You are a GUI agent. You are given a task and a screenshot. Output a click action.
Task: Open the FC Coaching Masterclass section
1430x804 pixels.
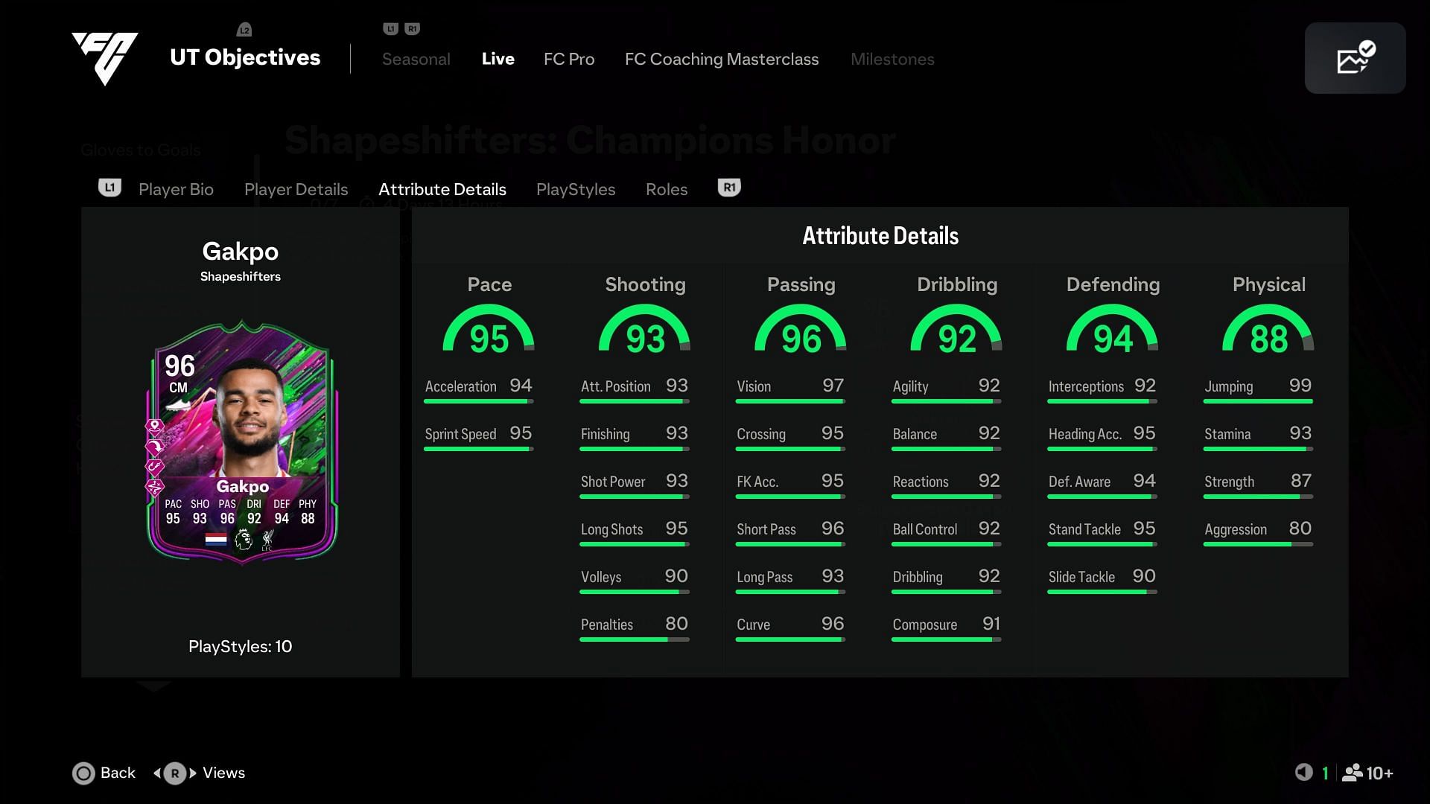click(721, 59)
